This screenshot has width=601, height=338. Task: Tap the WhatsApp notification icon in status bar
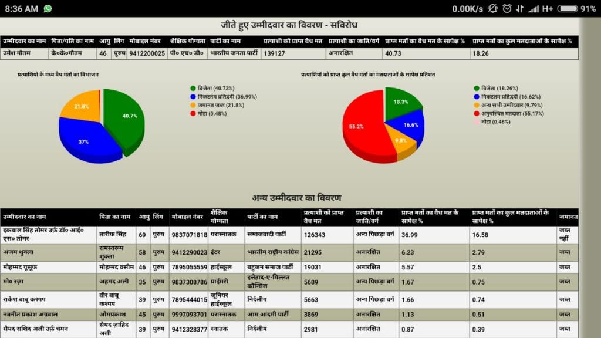click(x=48, y=9)
